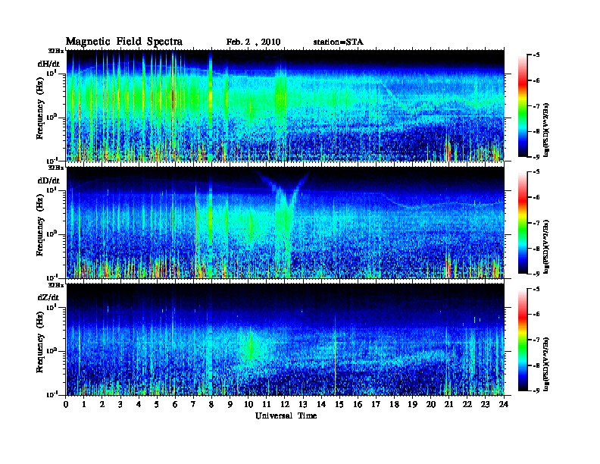Click the hour 23 tick label on time axis

[485, 404]
